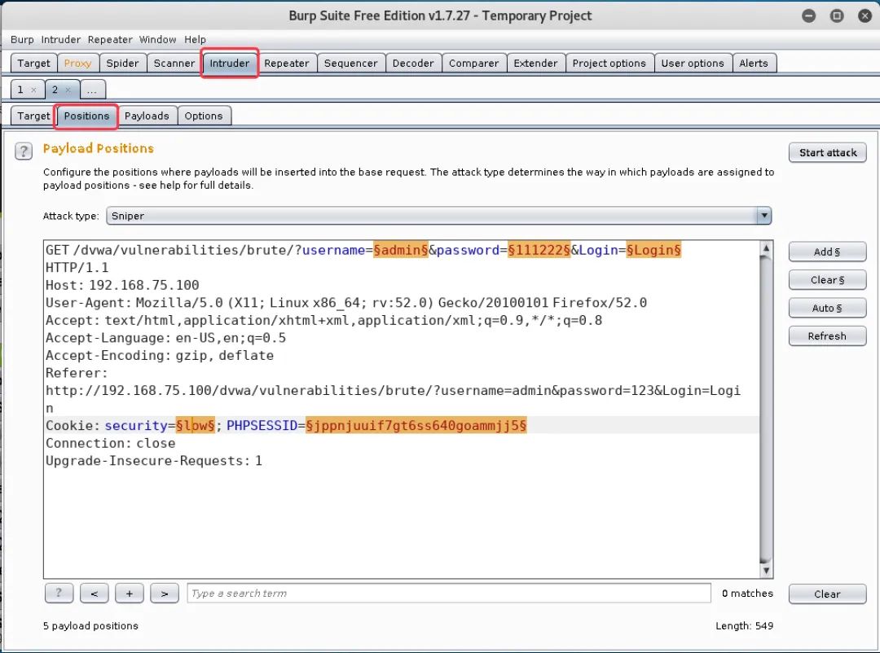Click the search help question button
The width and height of the screenshot is (880, 653).
59,593
